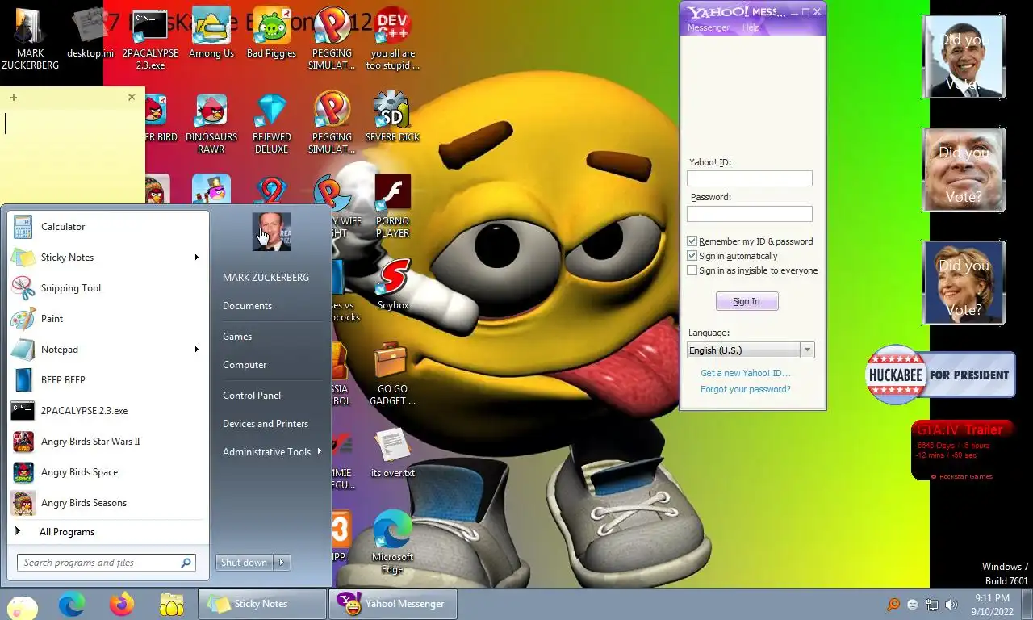
Task: Click the orange magnifier tray icon
Action: 893,604
